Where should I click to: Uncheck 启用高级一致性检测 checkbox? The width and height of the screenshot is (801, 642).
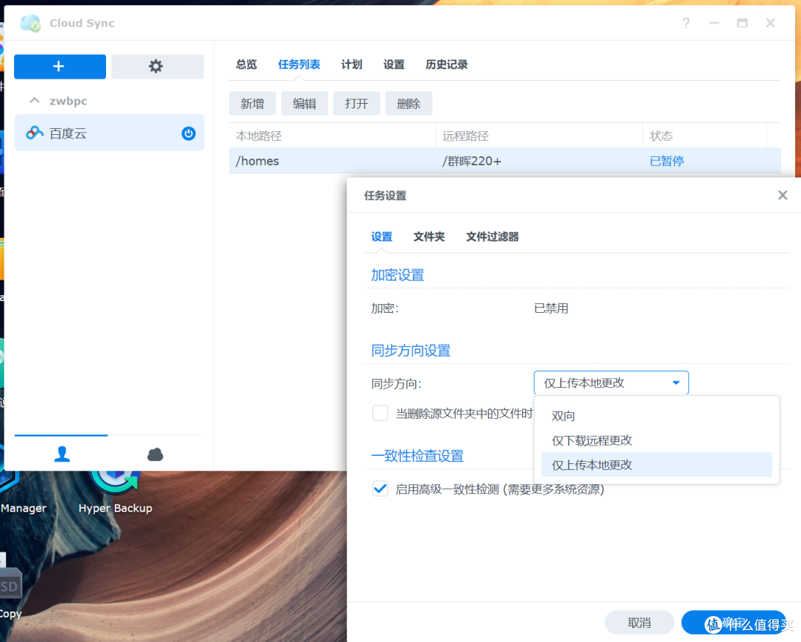[380, 489]
